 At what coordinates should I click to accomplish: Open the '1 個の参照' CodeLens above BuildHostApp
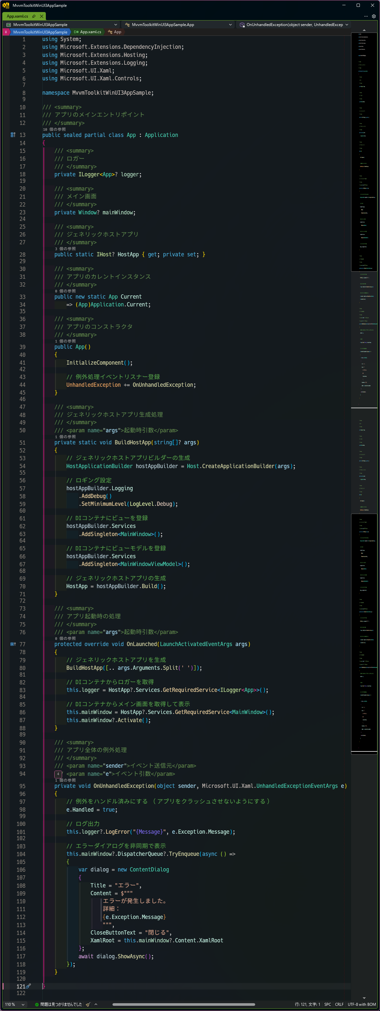(x=65, y=437)
